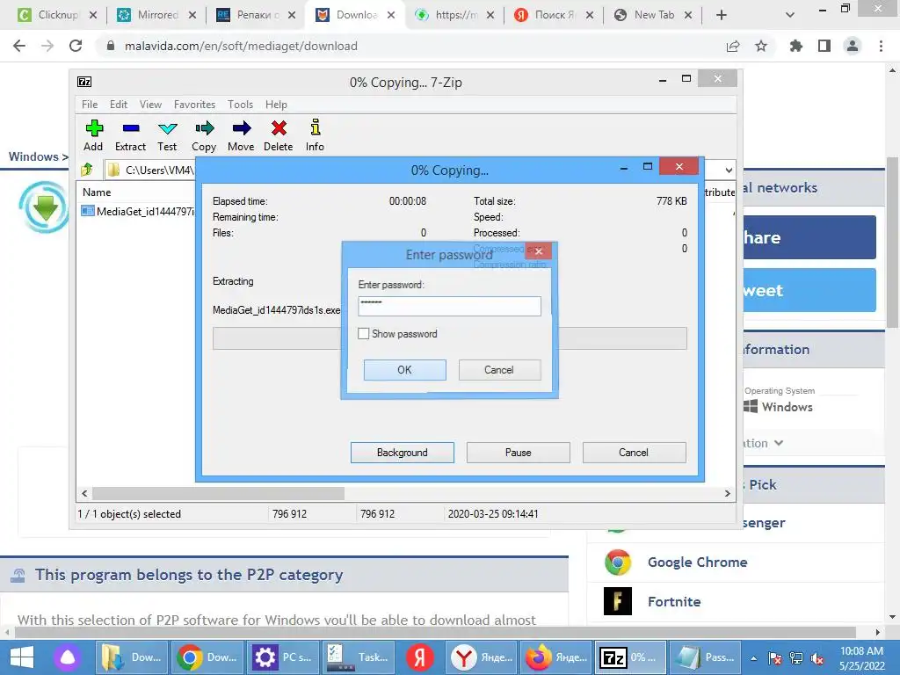Click the Name column header
900x675 pixels.
97,192
